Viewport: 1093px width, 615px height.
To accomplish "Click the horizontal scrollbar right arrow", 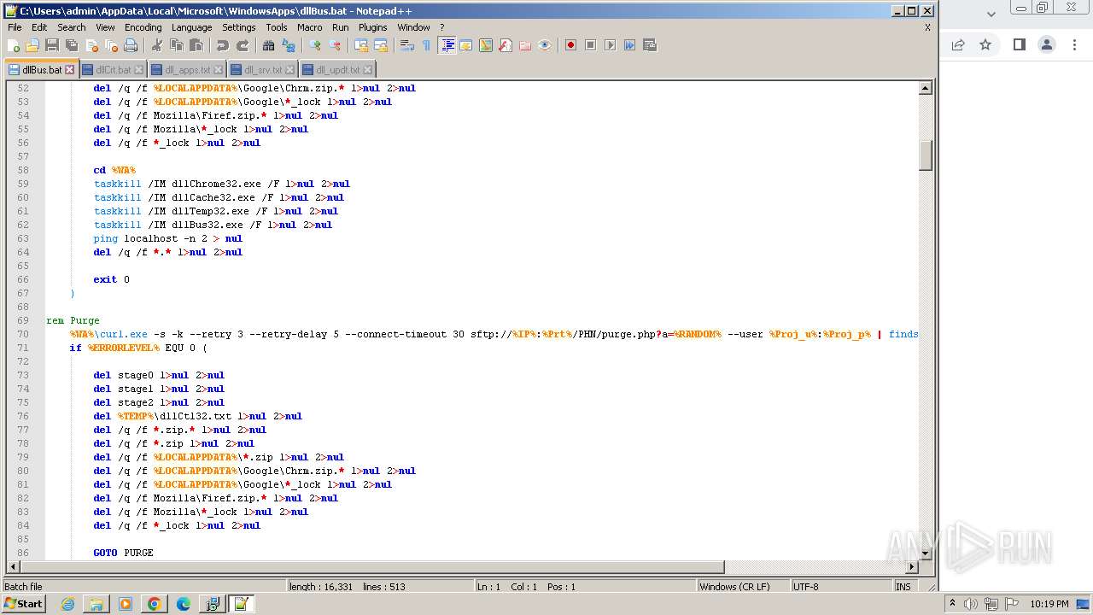I will (912, 567).
